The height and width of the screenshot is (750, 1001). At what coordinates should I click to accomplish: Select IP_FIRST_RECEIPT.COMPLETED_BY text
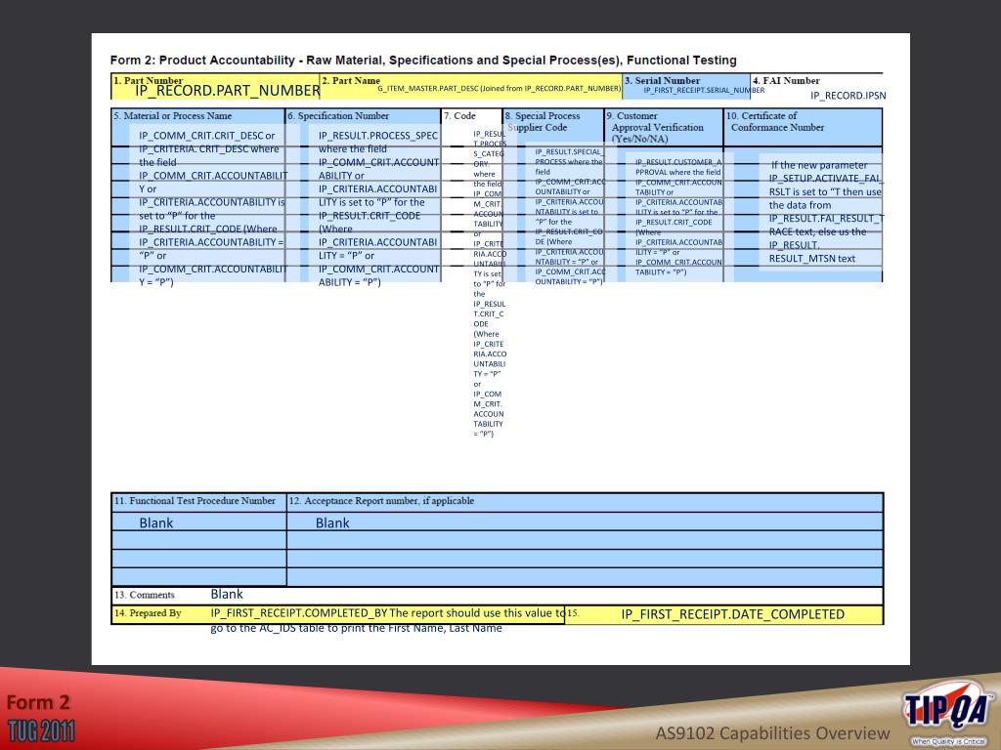click(299, 613)
